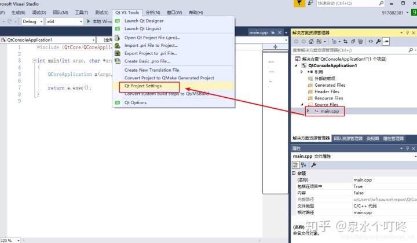This screenshot has width=417, height=243.
Task: Click the Qt VS Tools menu title
Action: pyautogui.click(x=127, y=13)
